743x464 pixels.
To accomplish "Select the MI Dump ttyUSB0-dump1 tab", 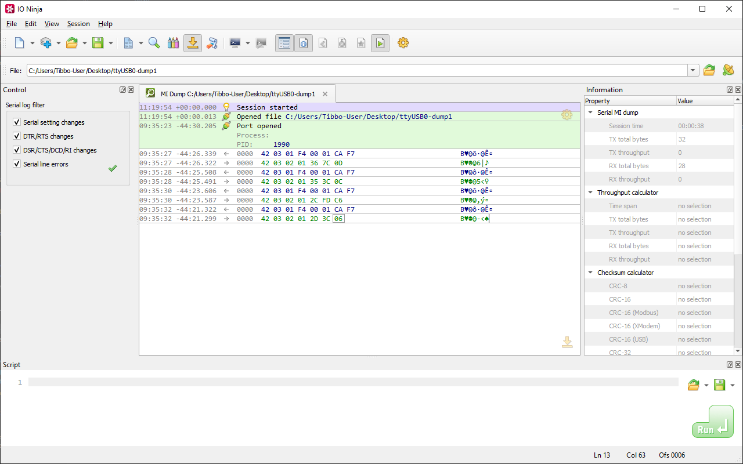I will point(237,93).
